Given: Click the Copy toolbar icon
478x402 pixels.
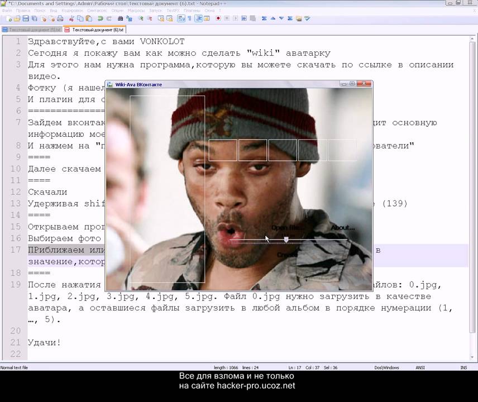Looking at the screenshot, I should pos(80,18).
